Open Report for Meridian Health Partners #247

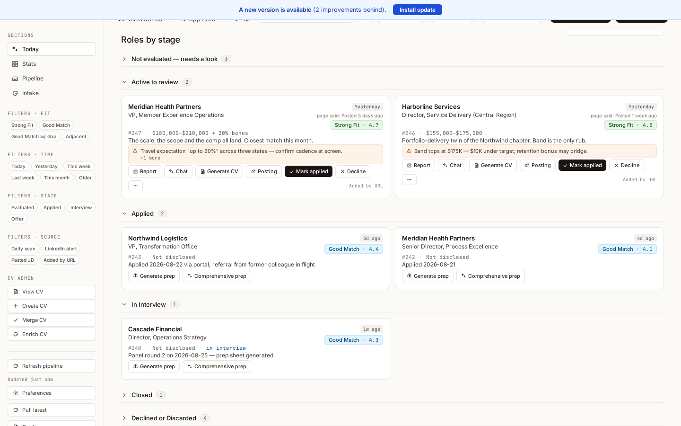tap(145, 171)
